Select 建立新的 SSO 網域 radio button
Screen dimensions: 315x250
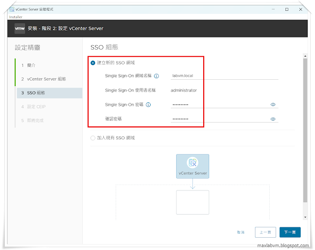[x=93, y=63]
